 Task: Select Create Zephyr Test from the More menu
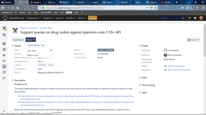pos(38,45)
